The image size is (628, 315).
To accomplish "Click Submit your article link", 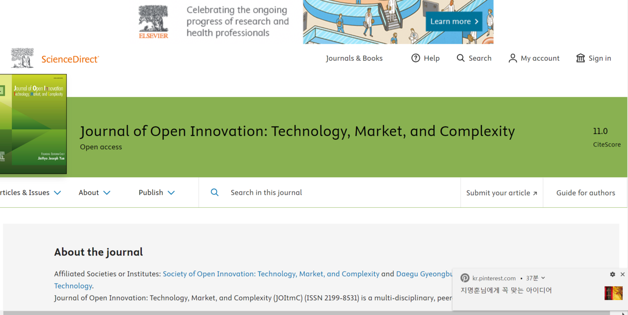I will 501,193.
